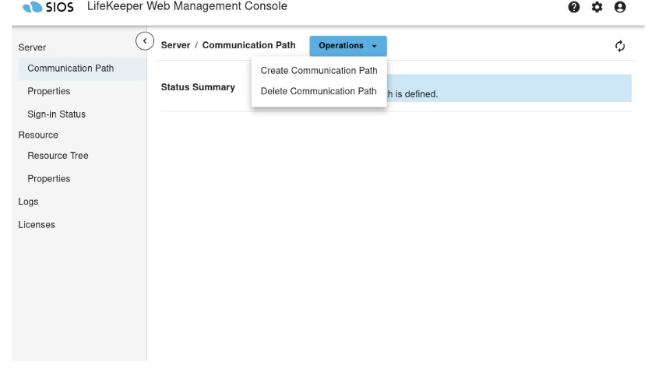This screenshot has height=369, width=648.
Task: Open Properties under the Resource section
Action: (49, 179)
